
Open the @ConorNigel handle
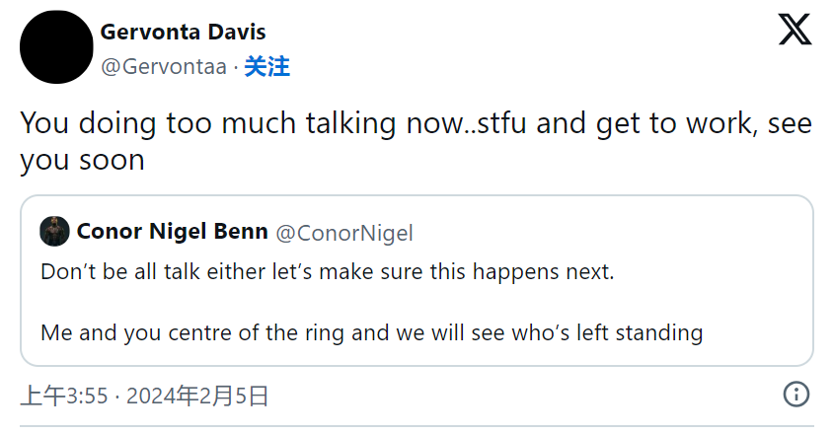coord(344,233)
